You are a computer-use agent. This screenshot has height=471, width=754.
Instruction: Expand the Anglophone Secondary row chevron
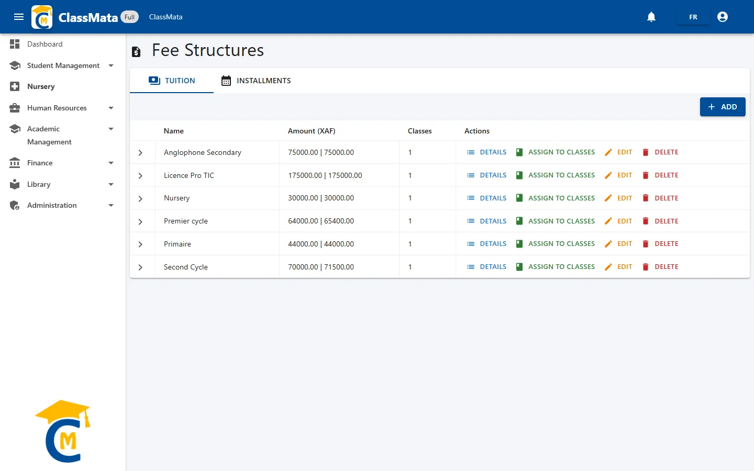point(140,153)
